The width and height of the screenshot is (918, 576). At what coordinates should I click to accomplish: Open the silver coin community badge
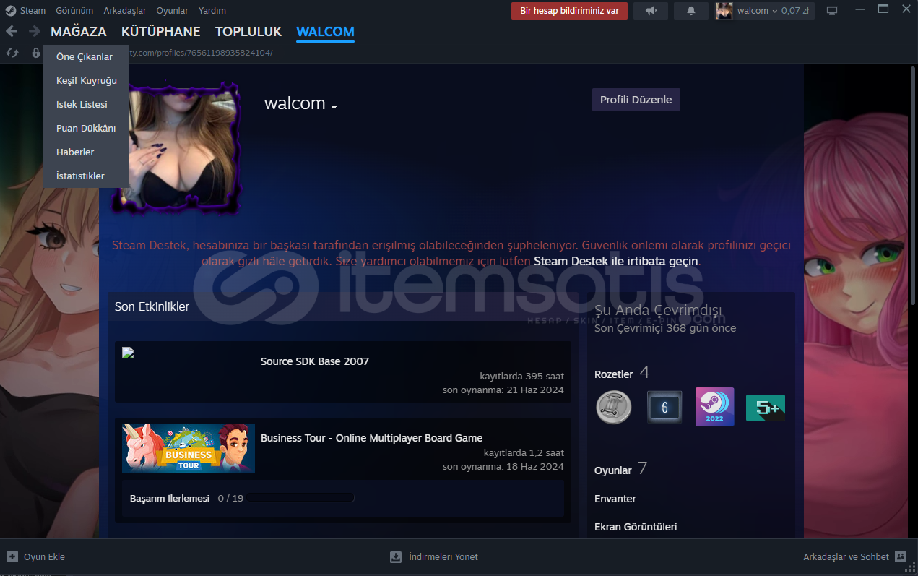click(614, 407)
